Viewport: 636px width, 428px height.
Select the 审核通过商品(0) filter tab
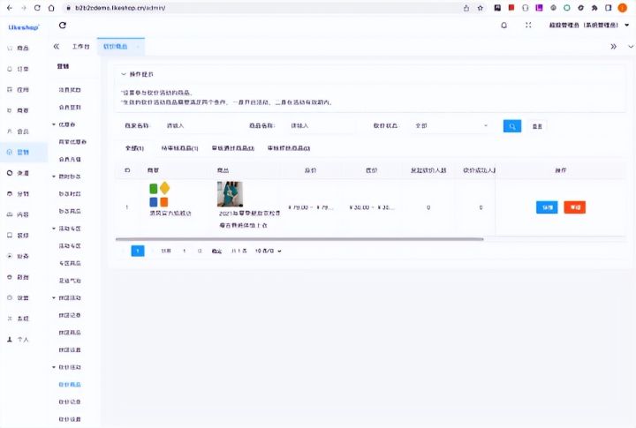point(233,148)
